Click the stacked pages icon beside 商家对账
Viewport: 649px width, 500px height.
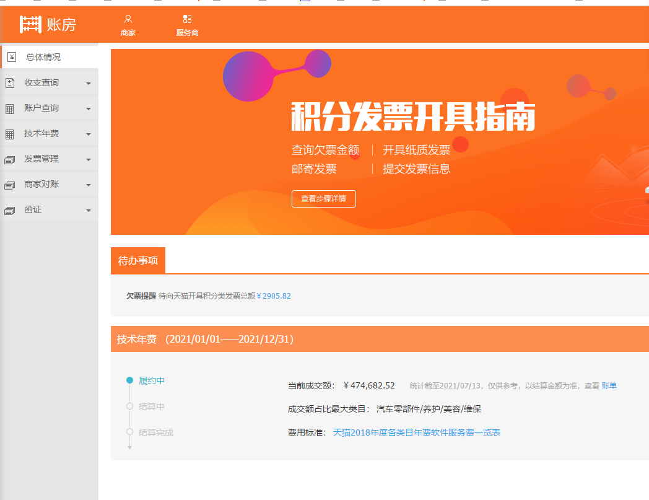coord(9,185)
